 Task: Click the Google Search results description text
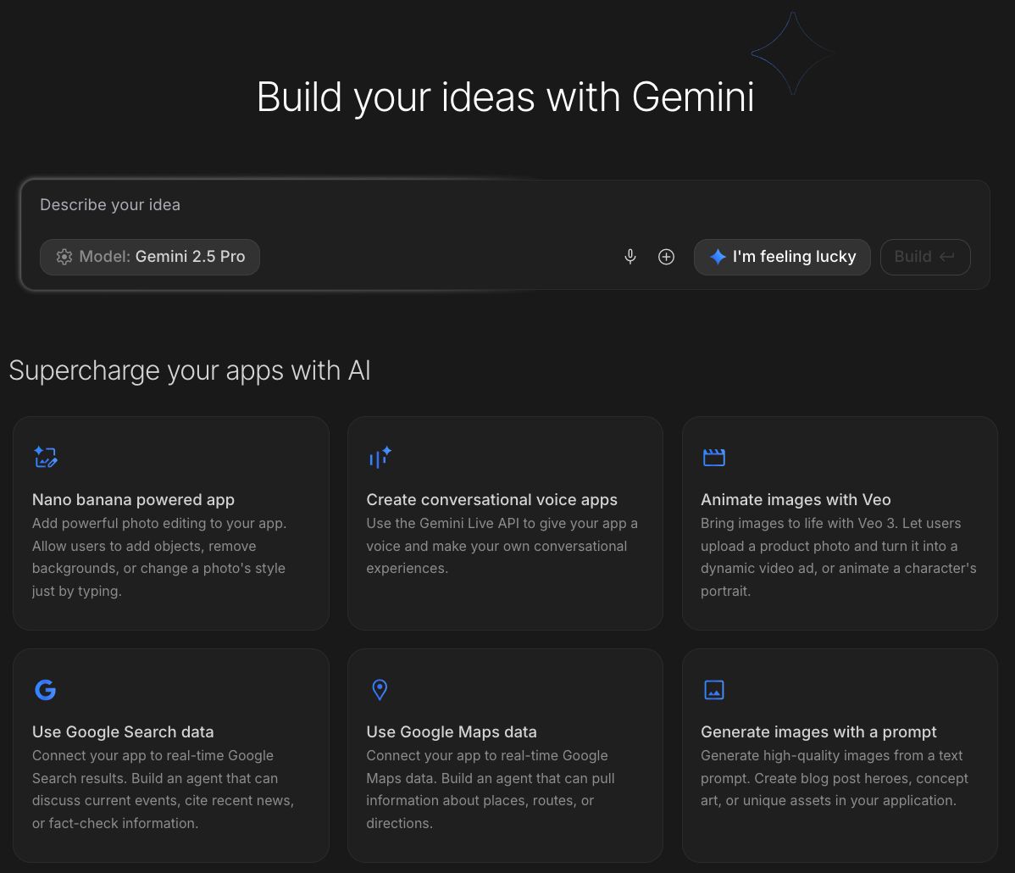coord(164,789)
